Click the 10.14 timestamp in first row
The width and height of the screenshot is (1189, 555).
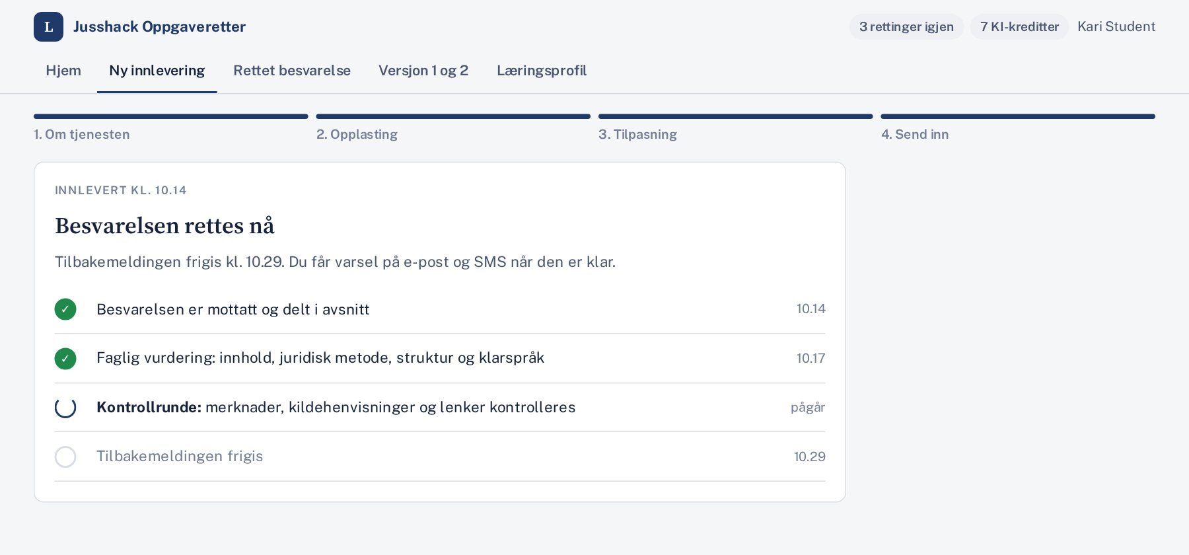point(811,309)
